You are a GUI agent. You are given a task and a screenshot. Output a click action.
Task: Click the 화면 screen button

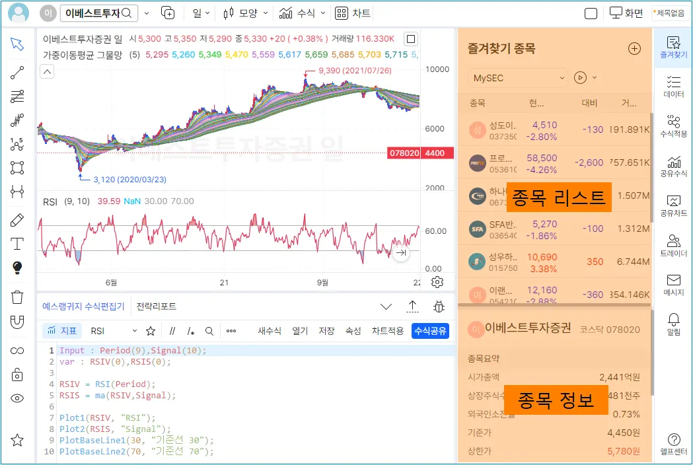(x=626, y=13)
